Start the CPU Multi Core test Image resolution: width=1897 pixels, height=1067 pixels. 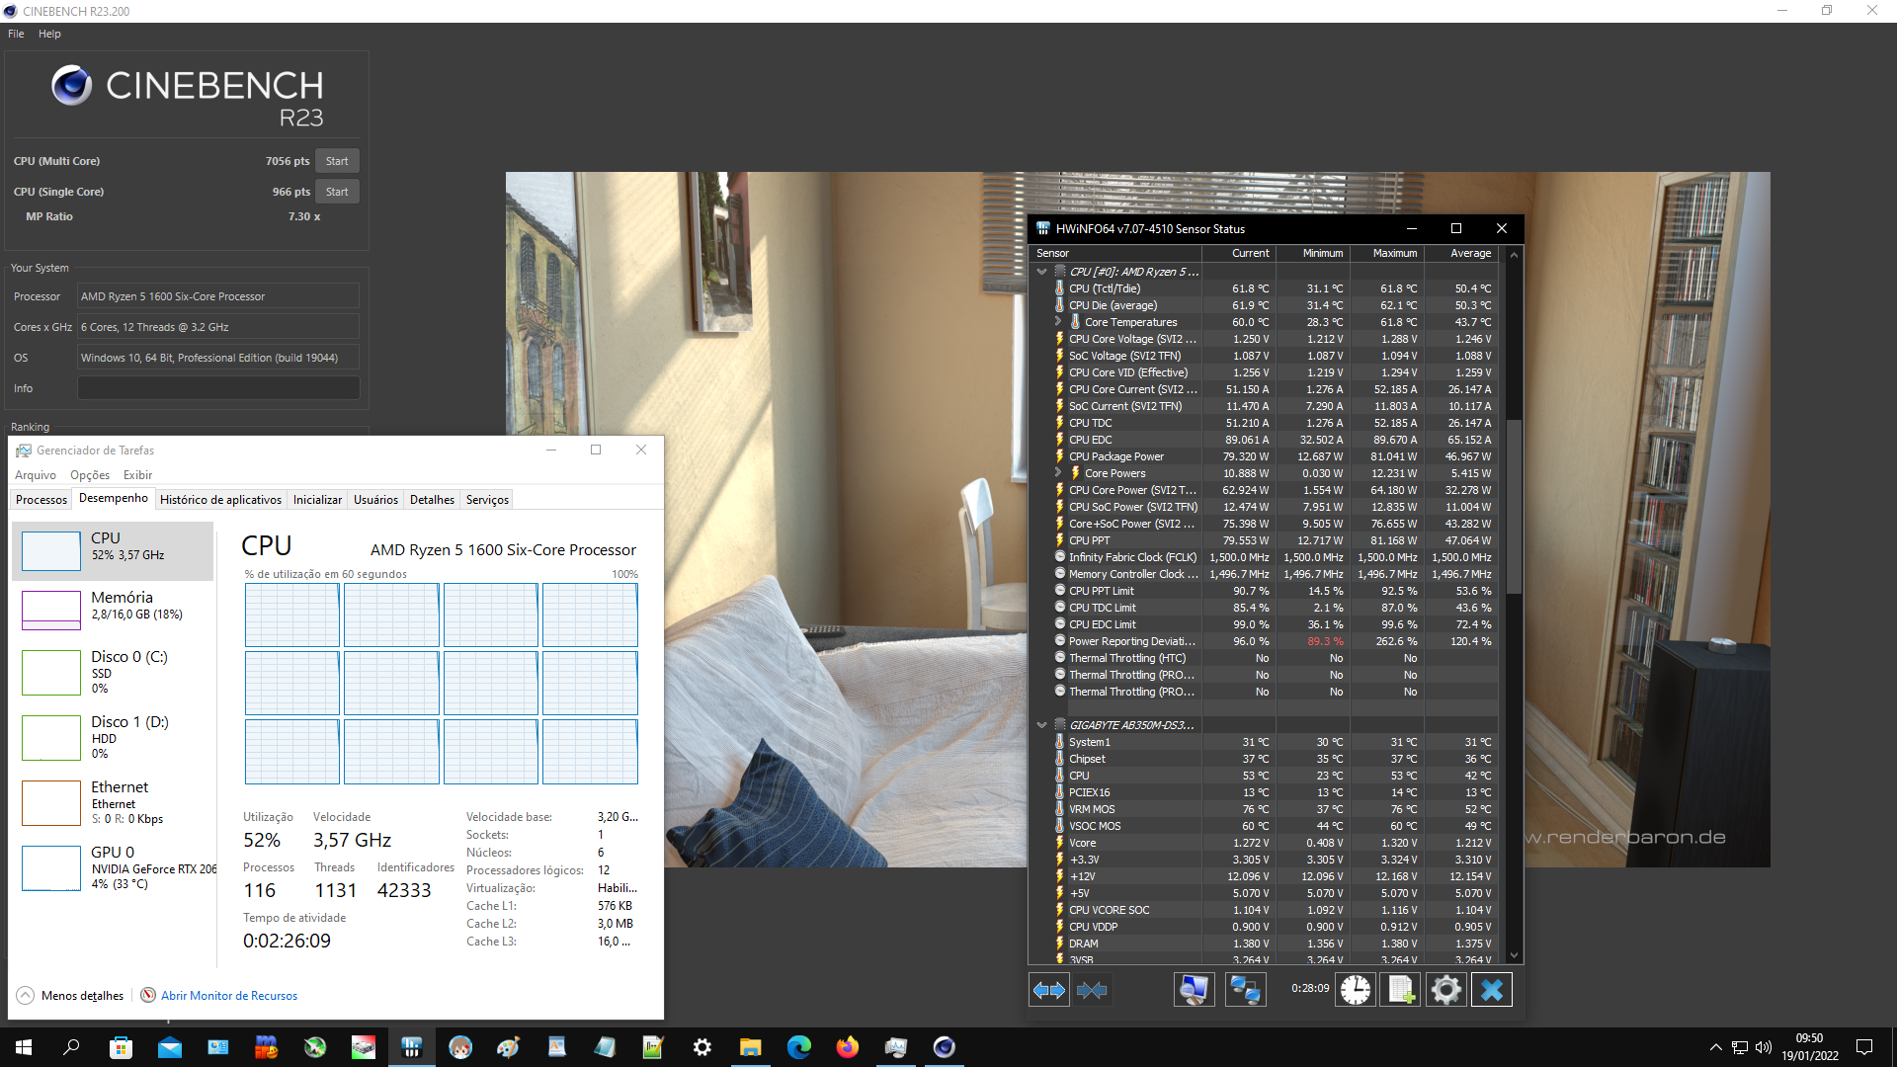[x=337, y=161]
